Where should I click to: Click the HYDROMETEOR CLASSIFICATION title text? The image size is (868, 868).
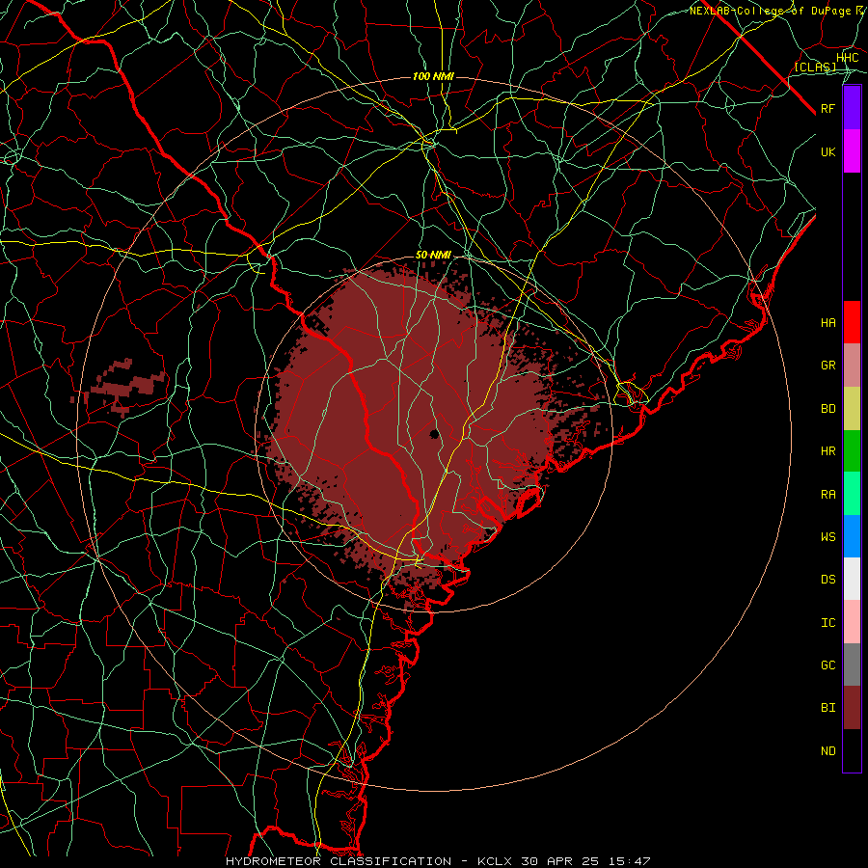pyautogui.click(x=339, y=861)
